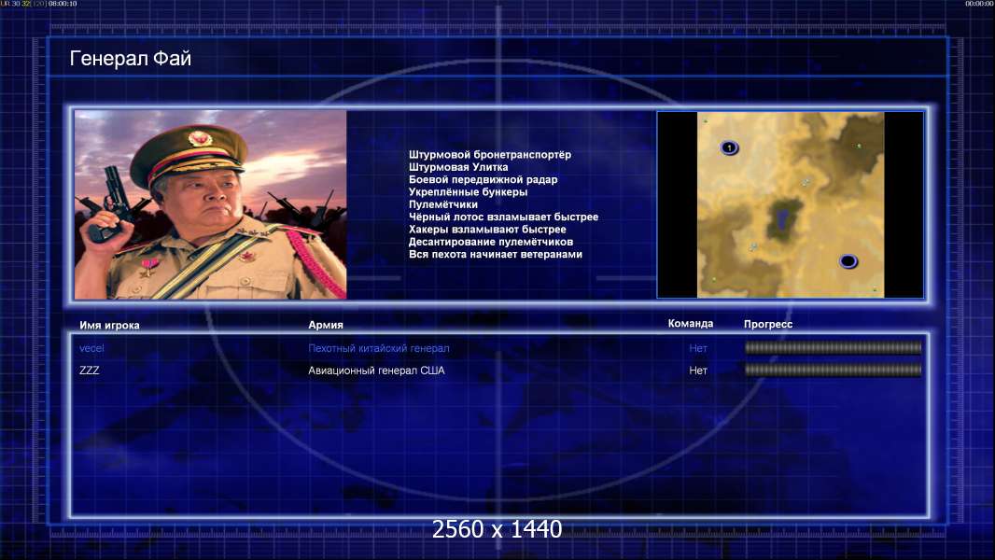The image size is (995, 560).
Task: Select the unnumbered start position marker on map
Action: (848, 261)
